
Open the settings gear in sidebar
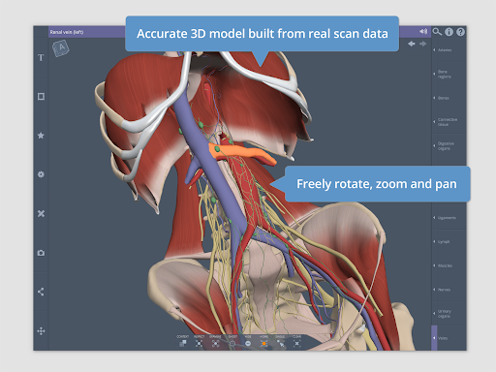tap(41, 174)
